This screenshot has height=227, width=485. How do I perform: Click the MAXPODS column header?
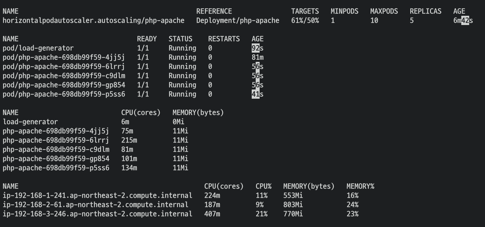[384, 11]
